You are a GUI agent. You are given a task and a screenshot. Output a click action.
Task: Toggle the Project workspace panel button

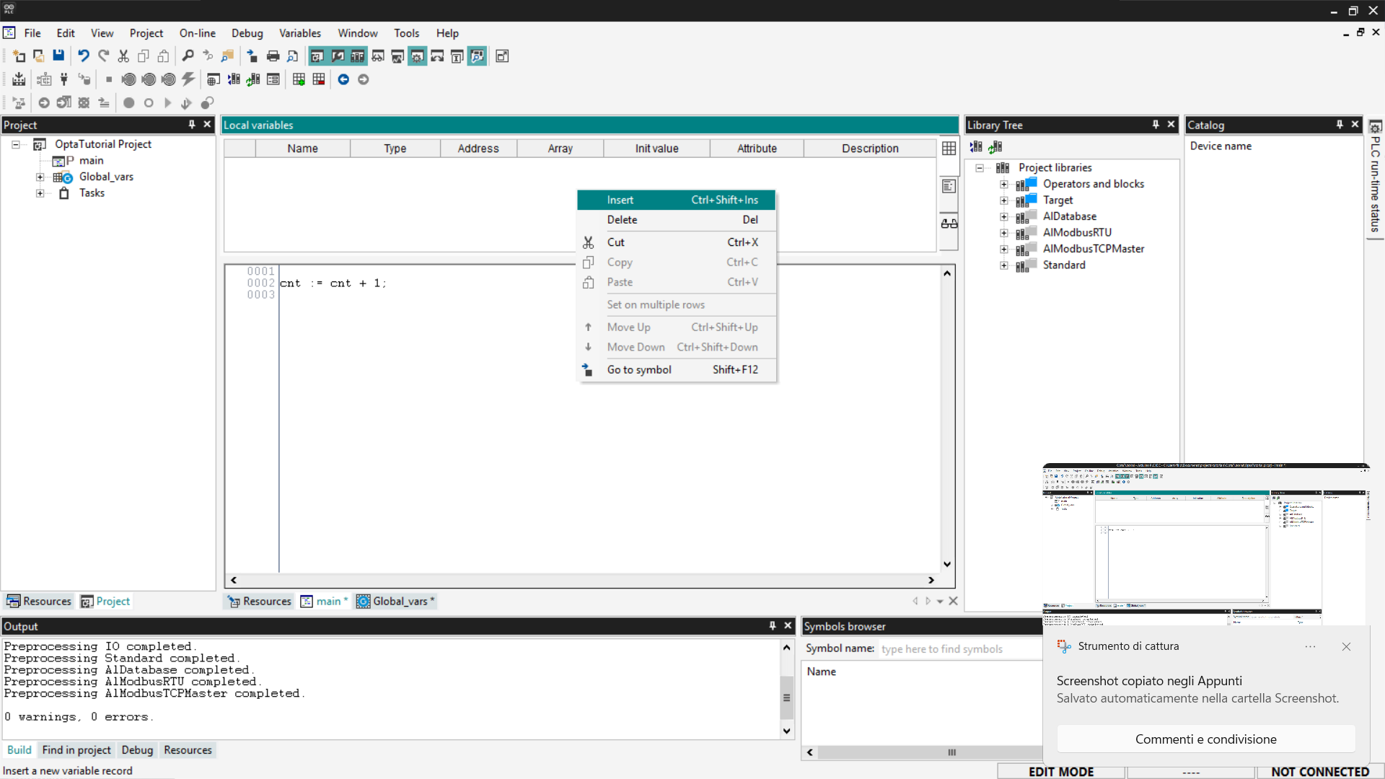point(317,56)
